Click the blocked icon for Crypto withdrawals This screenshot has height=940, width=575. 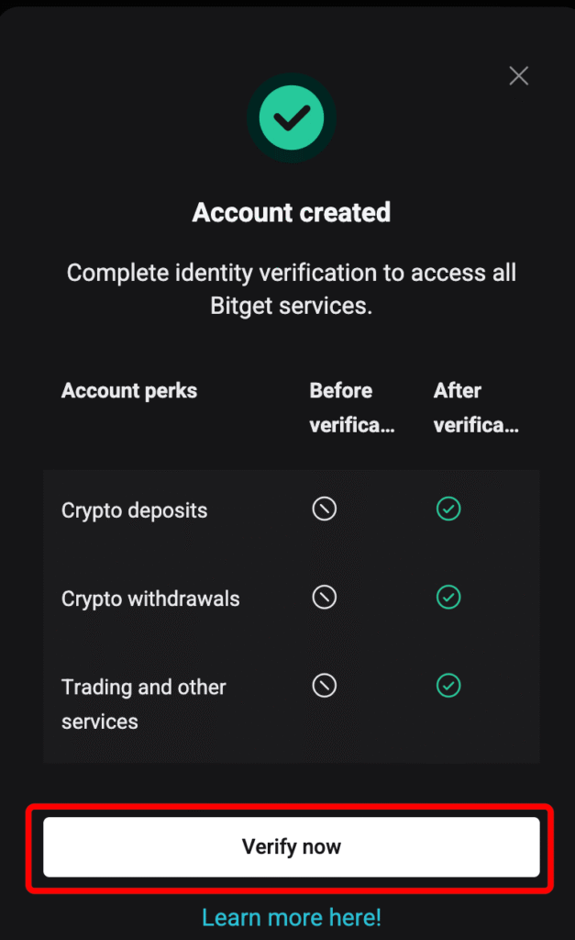(325, 598)
